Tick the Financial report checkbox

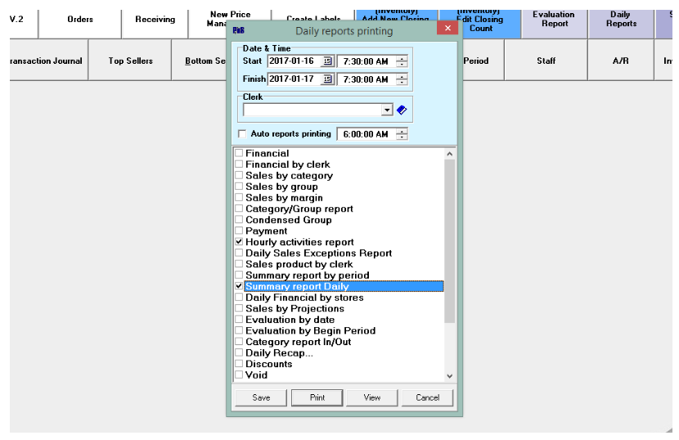pyautogui.click(x=239, y=154)
